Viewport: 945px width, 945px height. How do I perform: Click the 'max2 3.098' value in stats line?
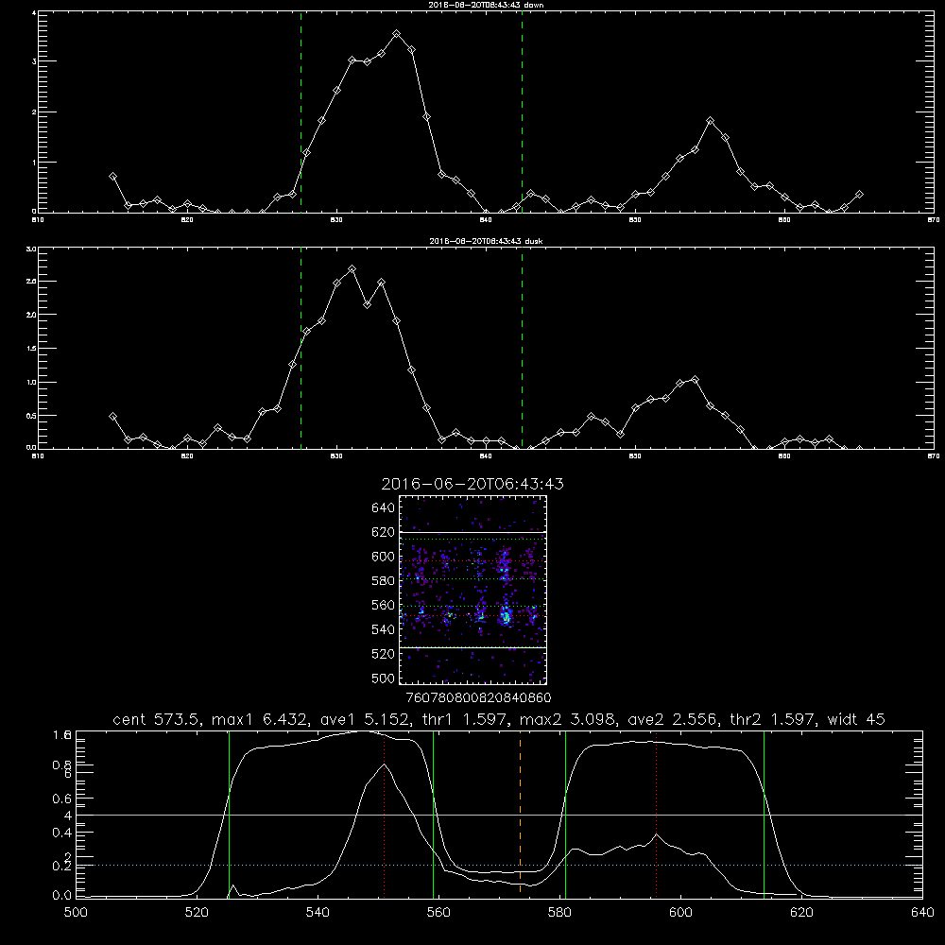coord(566,719)
